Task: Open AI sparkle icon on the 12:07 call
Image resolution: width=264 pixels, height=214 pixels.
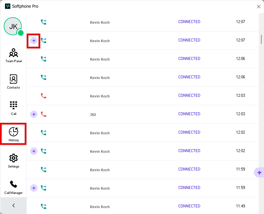Action: point(34,40)
